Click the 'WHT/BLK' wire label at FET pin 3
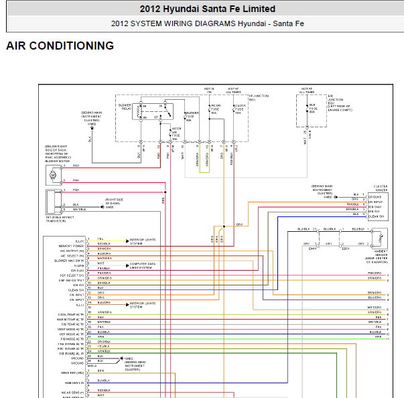This screenshot has height=398, width=404. tap(80, 210)
